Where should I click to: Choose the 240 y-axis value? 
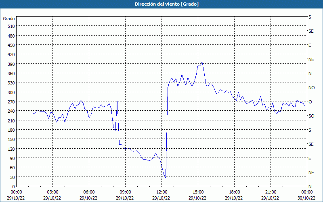pyautogui.click(x=11, y=111)
